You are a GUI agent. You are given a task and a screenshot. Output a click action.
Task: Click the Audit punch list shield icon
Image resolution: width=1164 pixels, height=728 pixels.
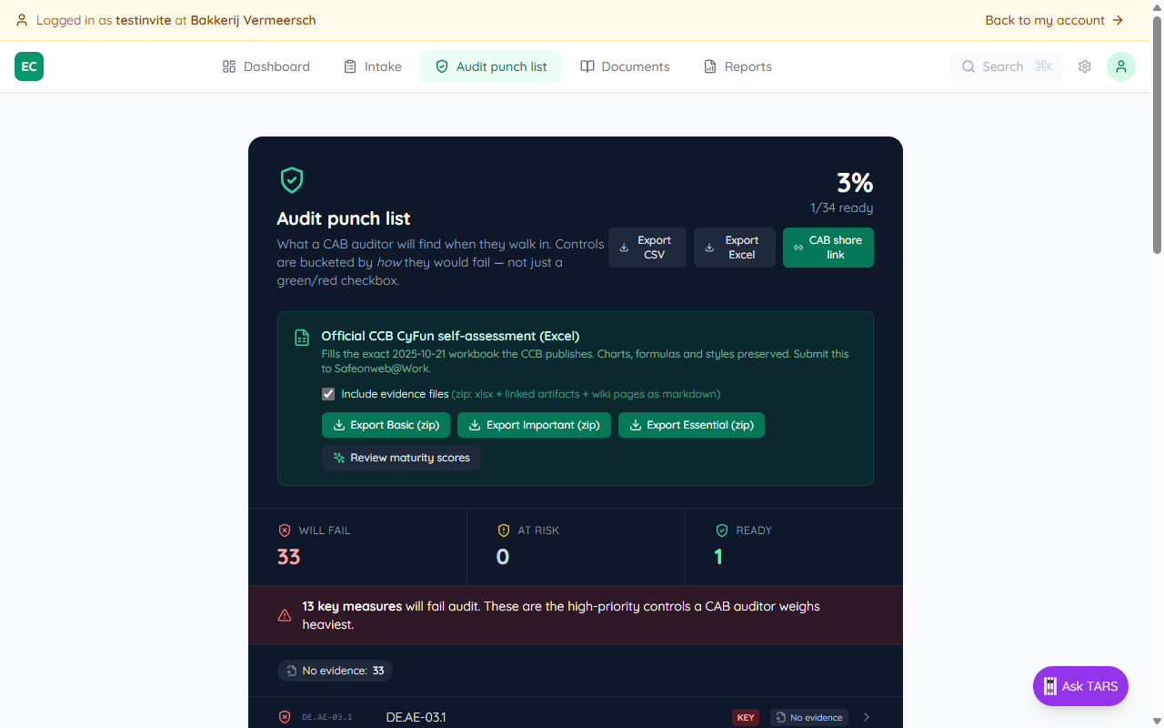click(442, 66)
